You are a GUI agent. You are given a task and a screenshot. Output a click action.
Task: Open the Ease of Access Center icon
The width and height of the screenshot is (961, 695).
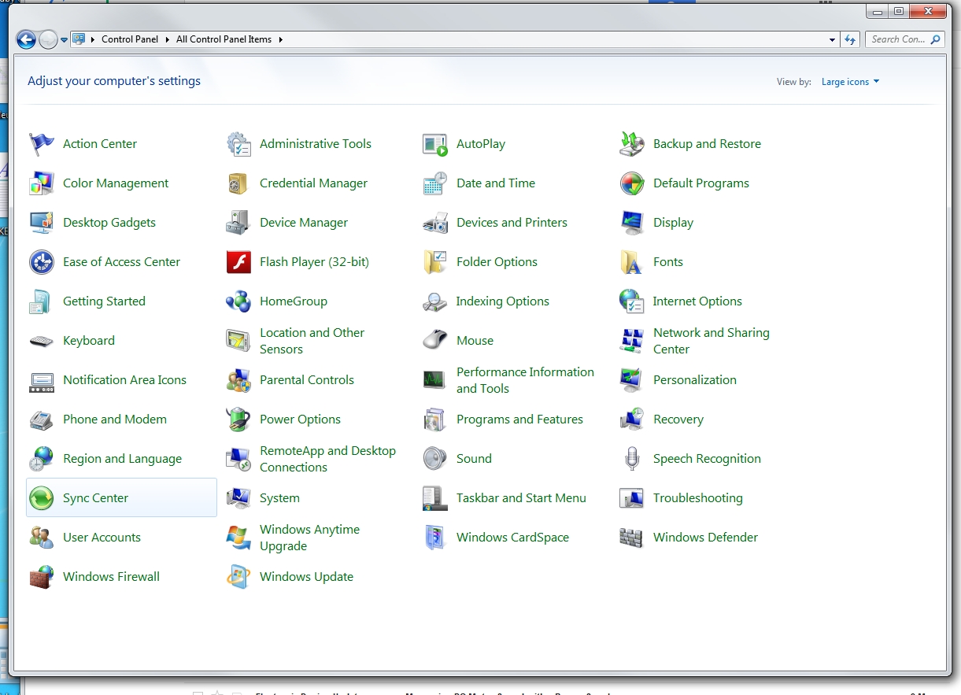click(x=41, y=262)
